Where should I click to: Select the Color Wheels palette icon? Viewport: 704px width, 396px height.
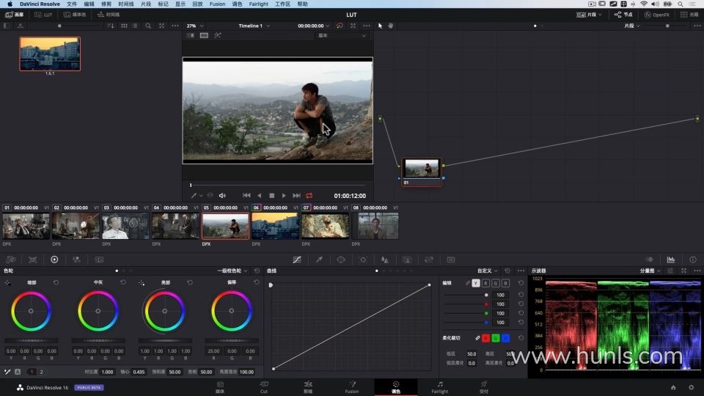pos(54,260)
